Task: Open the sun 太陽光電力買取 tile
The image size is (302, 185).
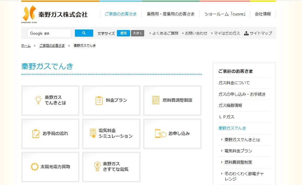Action: (50, 167)
